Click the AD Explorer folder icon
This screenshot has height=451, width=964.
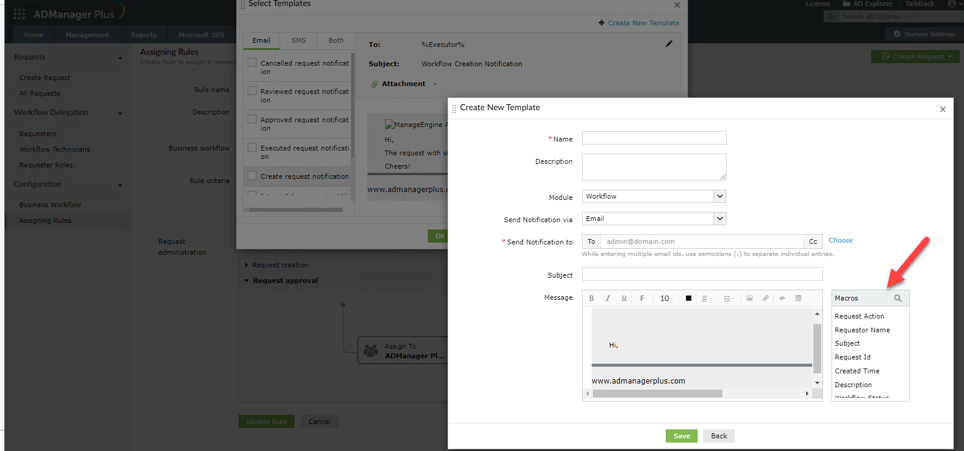[847, 4]
